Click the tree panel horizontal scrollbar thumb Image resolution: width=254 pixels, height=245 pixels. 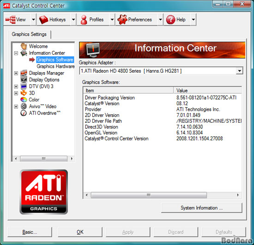tap(43, 158)
